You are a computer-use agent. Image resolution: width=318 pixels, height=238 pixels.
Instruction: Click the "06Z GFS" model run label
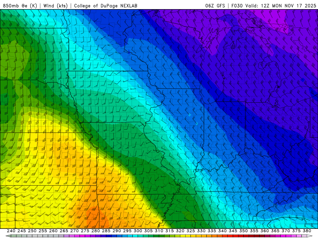point(215,6)
